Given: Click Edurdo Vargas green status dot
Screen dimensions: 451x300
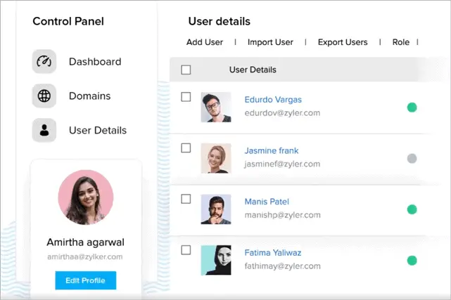Looking at the screenshot, I should [x=412, y=107].
